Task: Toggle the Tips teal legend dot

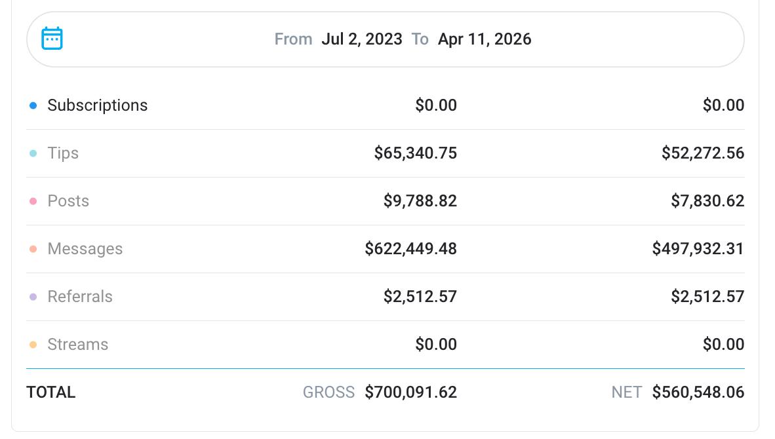Action: point(33,153)
